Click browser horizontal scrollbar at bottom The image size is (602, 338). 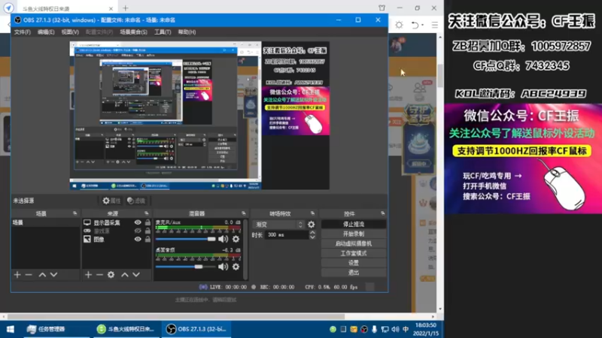tap(176, 317)
